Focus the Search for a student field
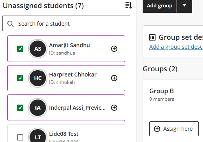Viewport: 203px width, 142px height. (x=66, y=23)
